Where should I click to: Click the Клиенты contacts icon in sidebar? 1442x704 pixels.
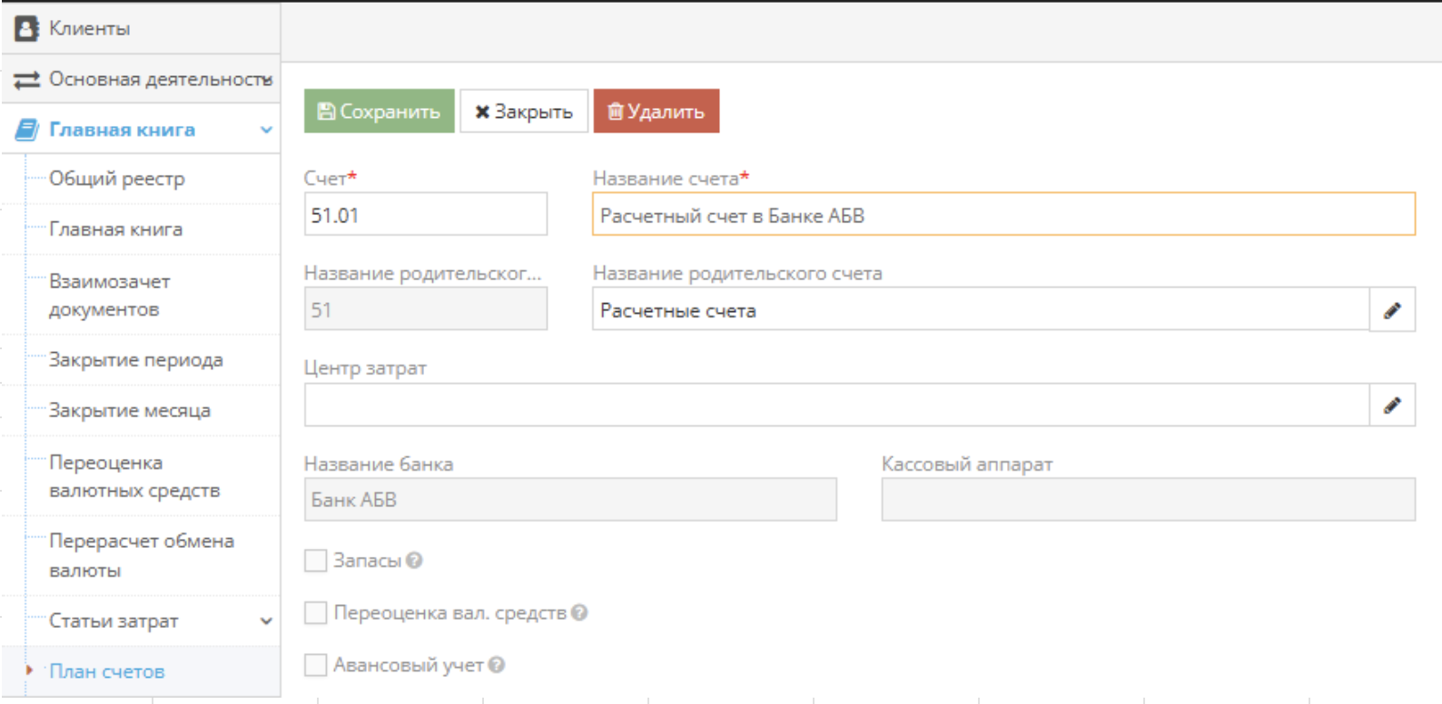click(x=27, y=28)
